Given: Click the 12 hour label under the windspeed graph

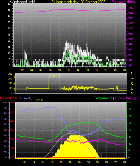Looking at the screenshot, I should [x=69, y=70].
